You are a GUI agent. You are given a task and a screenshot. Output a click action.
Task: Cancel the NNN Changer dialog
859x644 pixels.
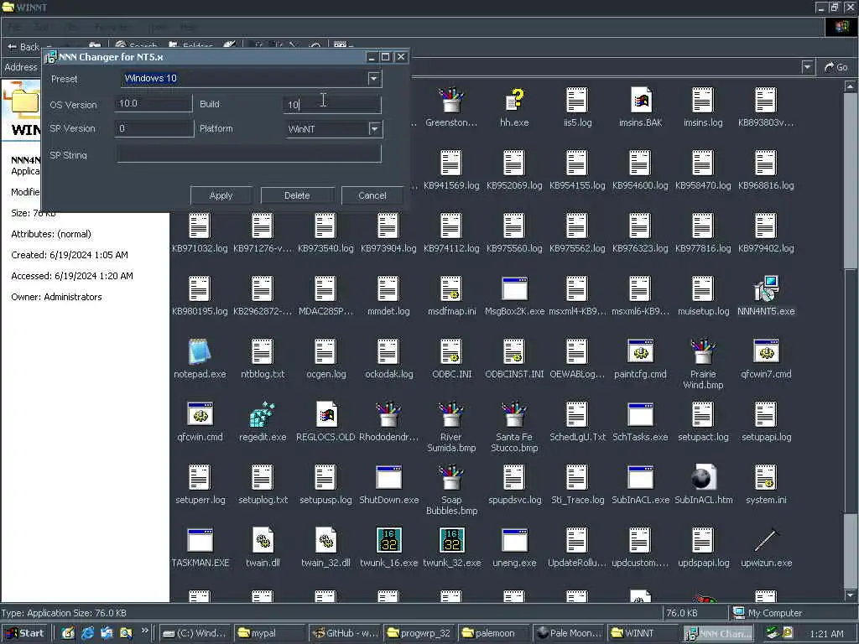pos(372,195)
